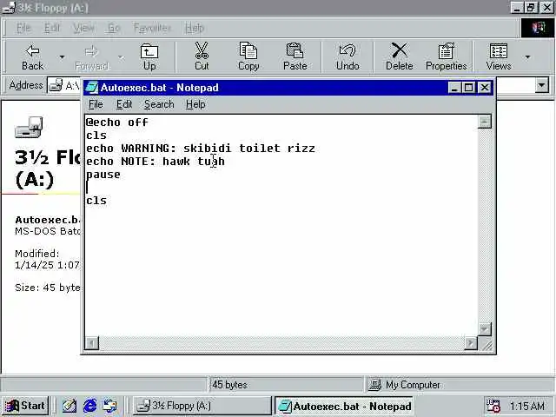Open Explorer File menu
This screenshot has width=556, height=417.
pyautogui.click(x=23, y=28)
